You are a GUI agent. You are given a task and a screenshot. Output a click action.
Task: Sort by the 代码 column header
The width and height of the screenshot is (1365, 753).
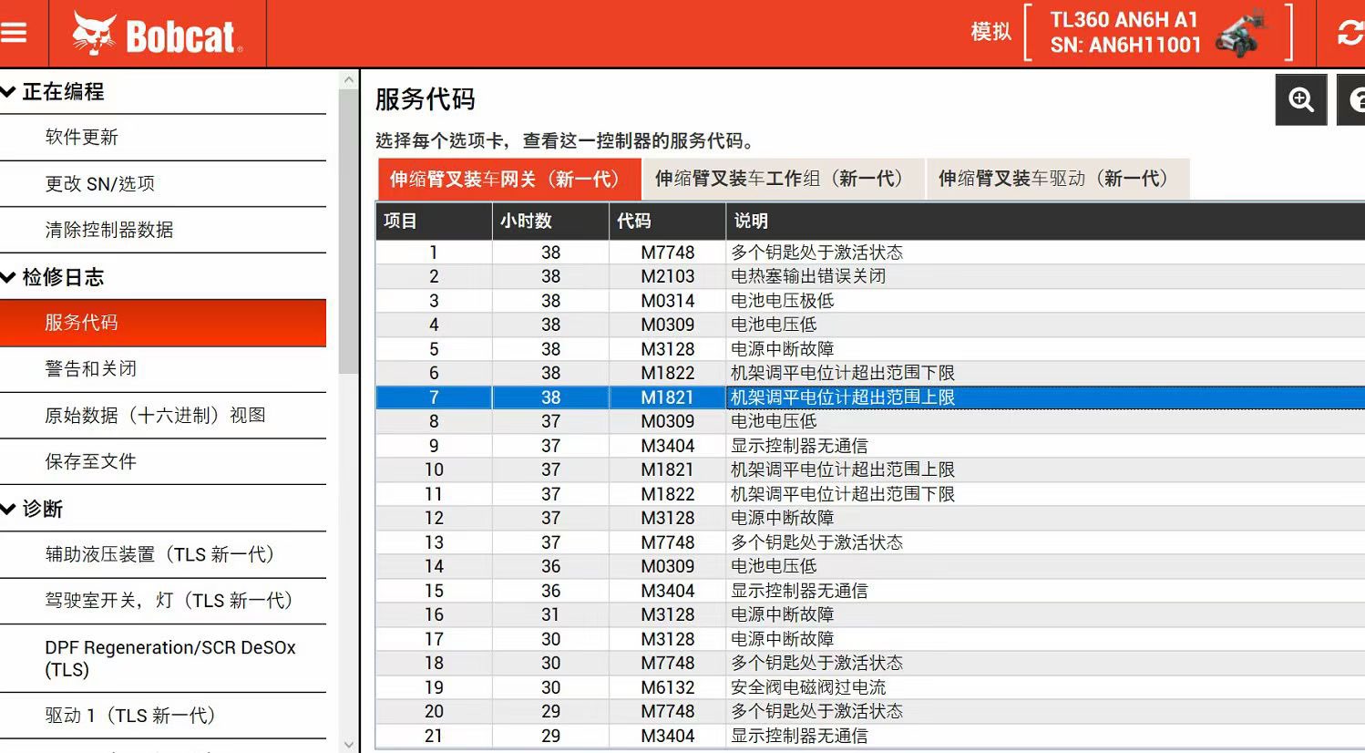(x=666, y=221)
